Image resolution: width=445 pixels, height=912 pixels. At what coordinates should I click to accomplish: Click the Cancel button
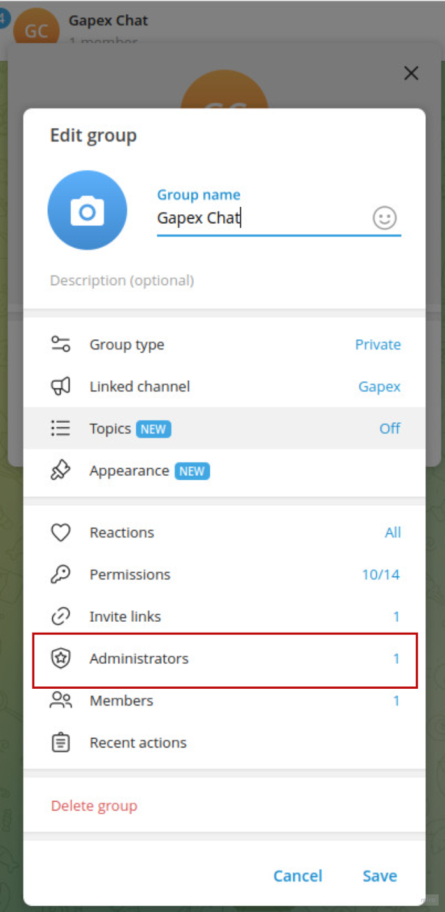point(298,876)
